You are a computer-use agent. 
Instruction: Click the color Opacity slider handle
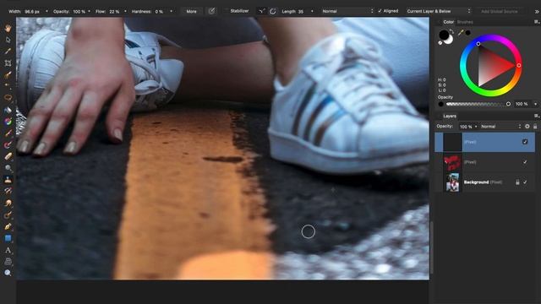508,104
